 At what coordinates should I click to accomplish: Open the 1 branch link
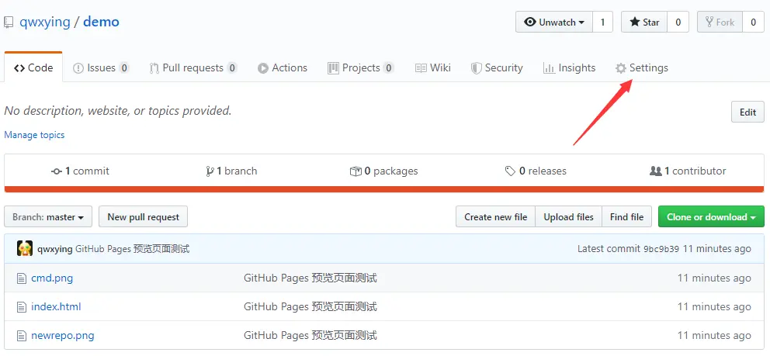231,171
